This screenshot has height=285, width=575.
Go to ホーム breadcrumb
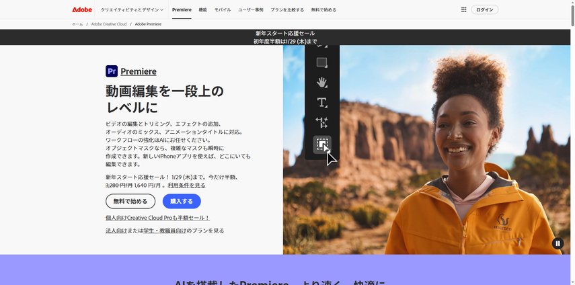(x=77, y=24)
